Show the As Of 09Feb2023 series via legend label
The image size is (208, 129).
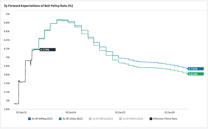pos(103,119)
